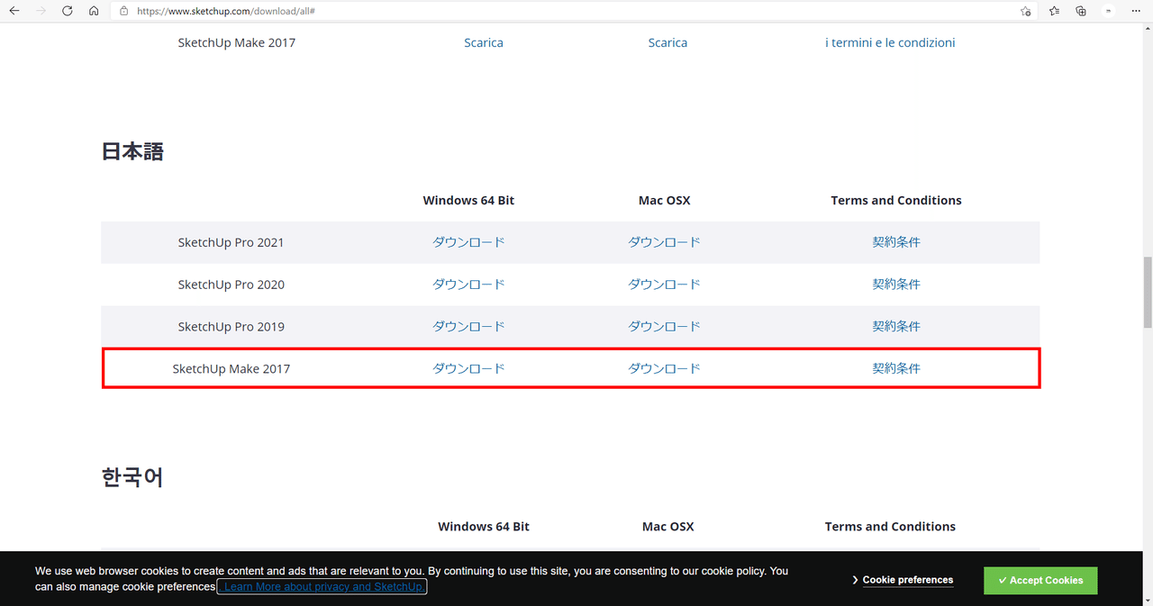
Task: Open i termini e le condizioni link
Action: (x=890, y=42)
